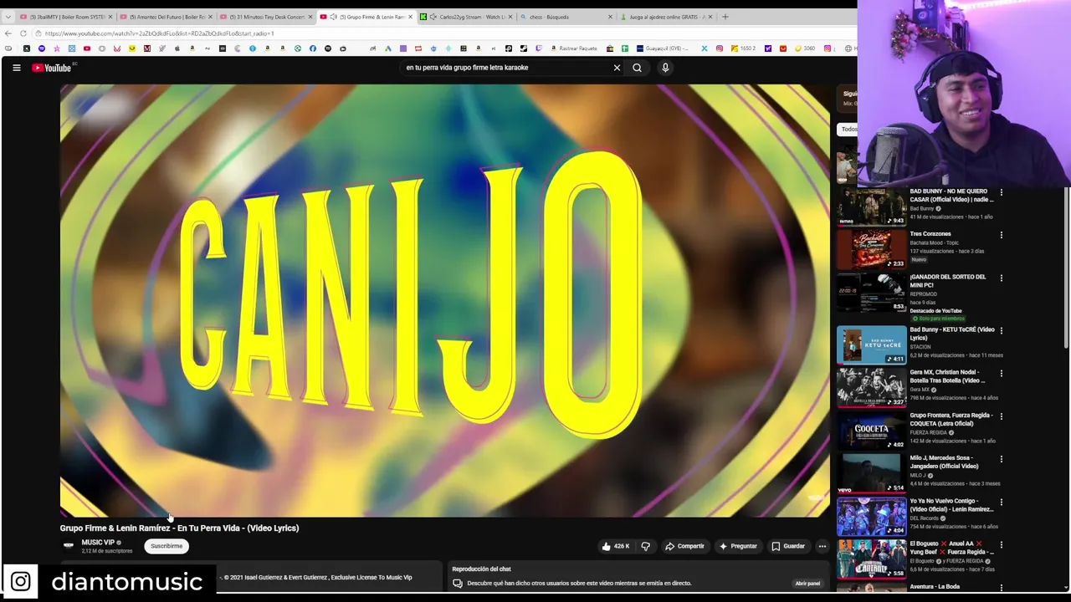Open the 1650 2 bookmark

tap(744, 48)
